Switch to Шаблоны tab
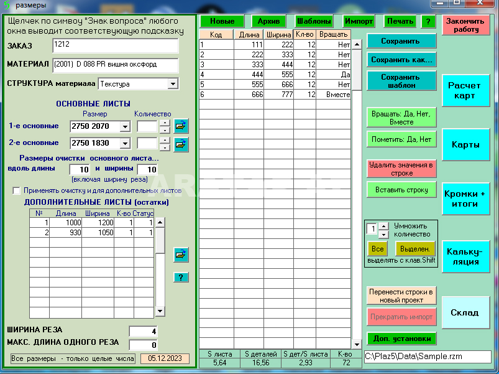 314,21
